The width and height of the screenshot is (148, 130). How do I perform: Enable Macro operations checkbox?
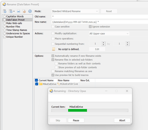pyautogui.click(x=53, y=38)
